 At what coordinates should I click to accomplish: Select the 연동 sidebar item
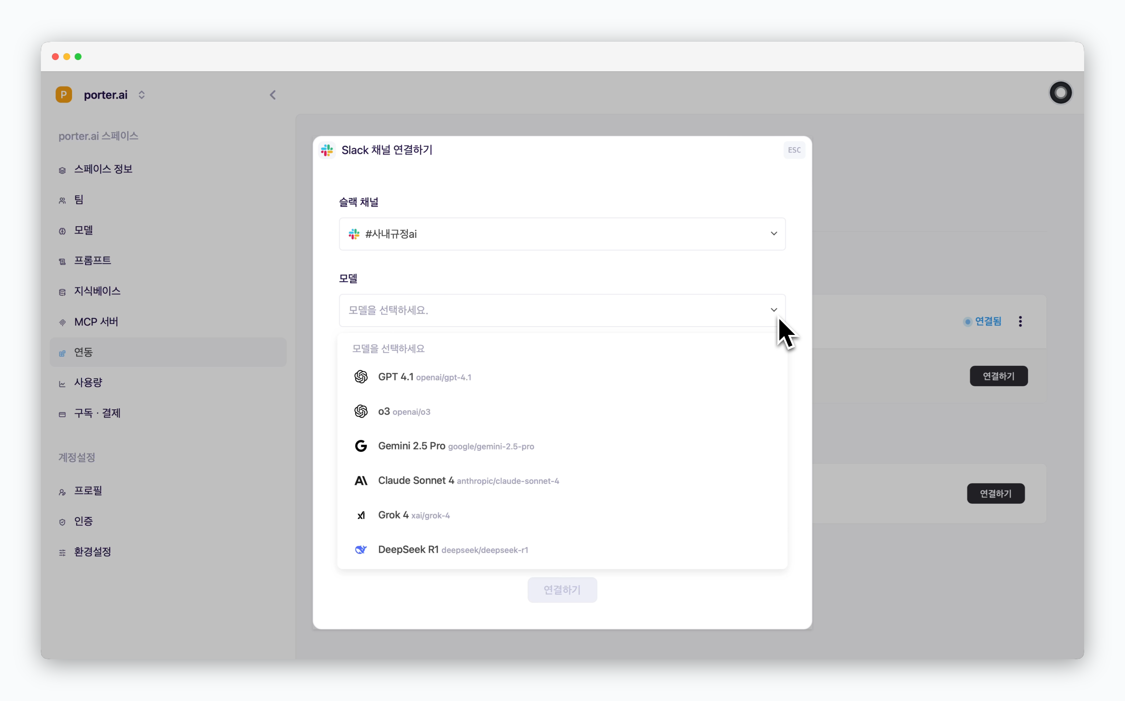(168, 352)
